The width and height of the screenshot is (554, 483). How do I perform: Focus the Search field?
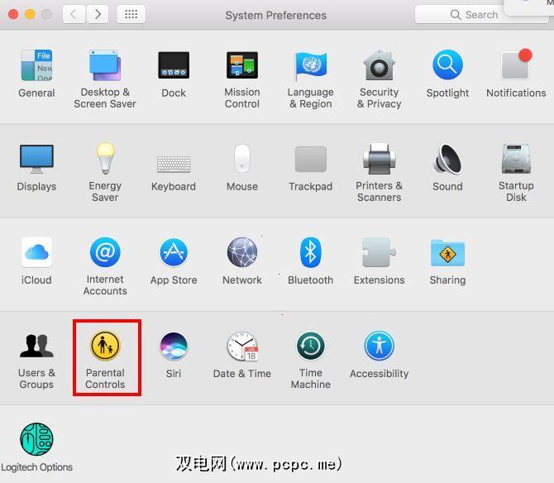point(481,15)
